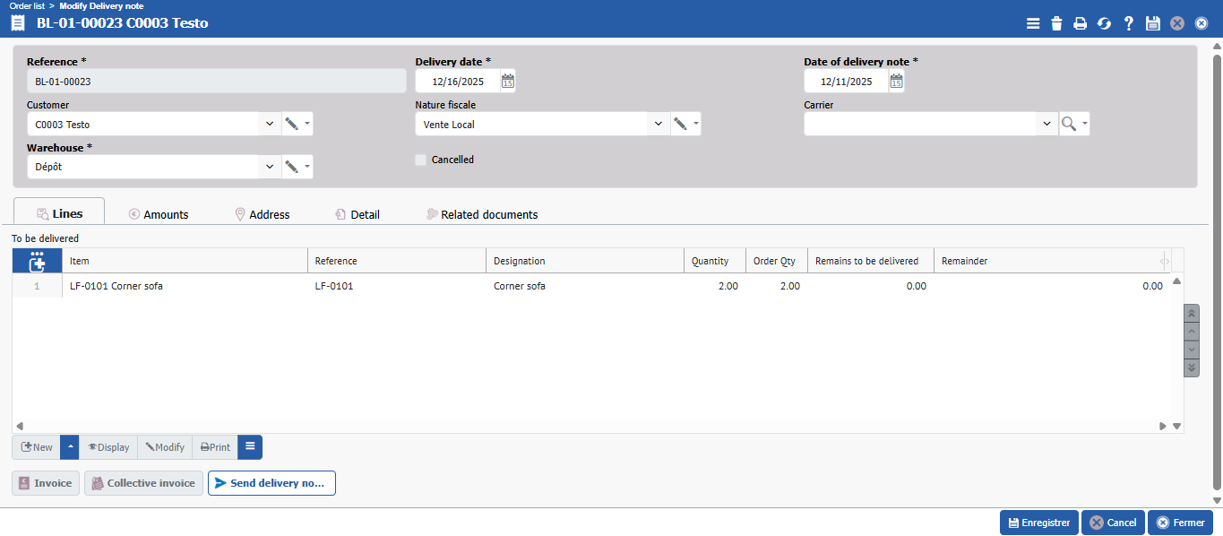1223x536 pixels.
Task: Click the Date of delivery note field
Action: [846, 82]
